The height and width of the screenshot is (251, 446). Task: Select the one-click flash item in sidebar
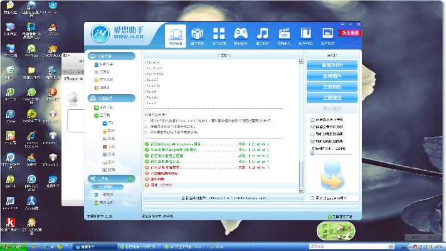tap(107, 187)
